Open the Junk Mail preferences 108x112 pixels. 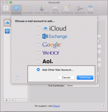[x=28, y=10]
